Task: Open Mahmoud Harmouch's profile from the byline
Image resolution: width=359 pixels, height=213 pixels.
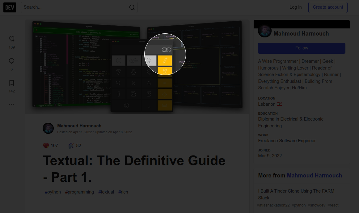Action: tap(79, 126)
